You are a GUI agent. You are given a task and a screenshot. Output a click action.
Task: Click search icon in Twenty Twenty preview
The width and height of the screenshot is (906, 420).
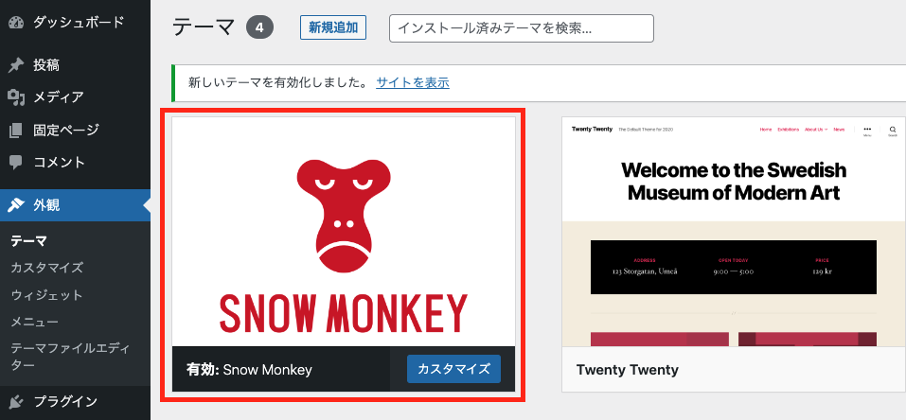tap(893, 130)
